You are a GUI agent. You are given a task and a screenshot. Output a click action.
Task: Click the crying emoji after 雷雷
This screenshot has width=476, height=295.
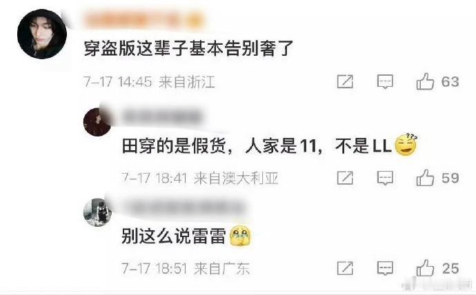(241, 236)
